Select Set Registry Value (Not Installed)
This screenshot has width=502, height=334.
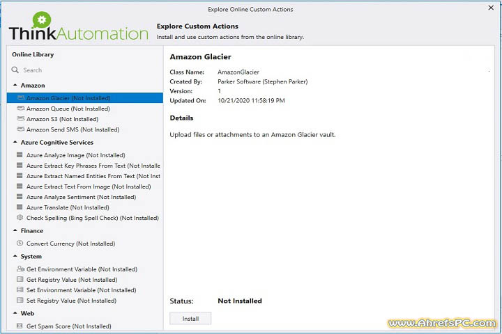click(x=85, y=300)
